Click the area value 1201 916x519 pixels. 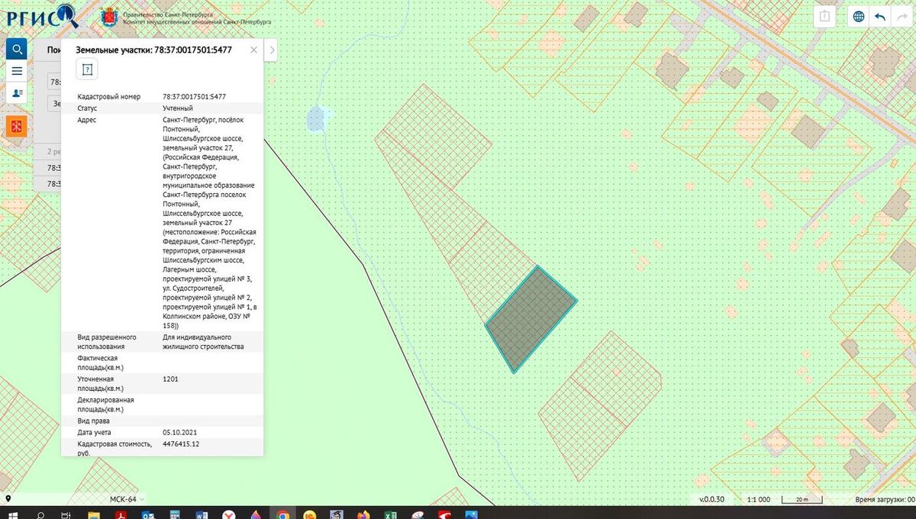coord(171,379)
